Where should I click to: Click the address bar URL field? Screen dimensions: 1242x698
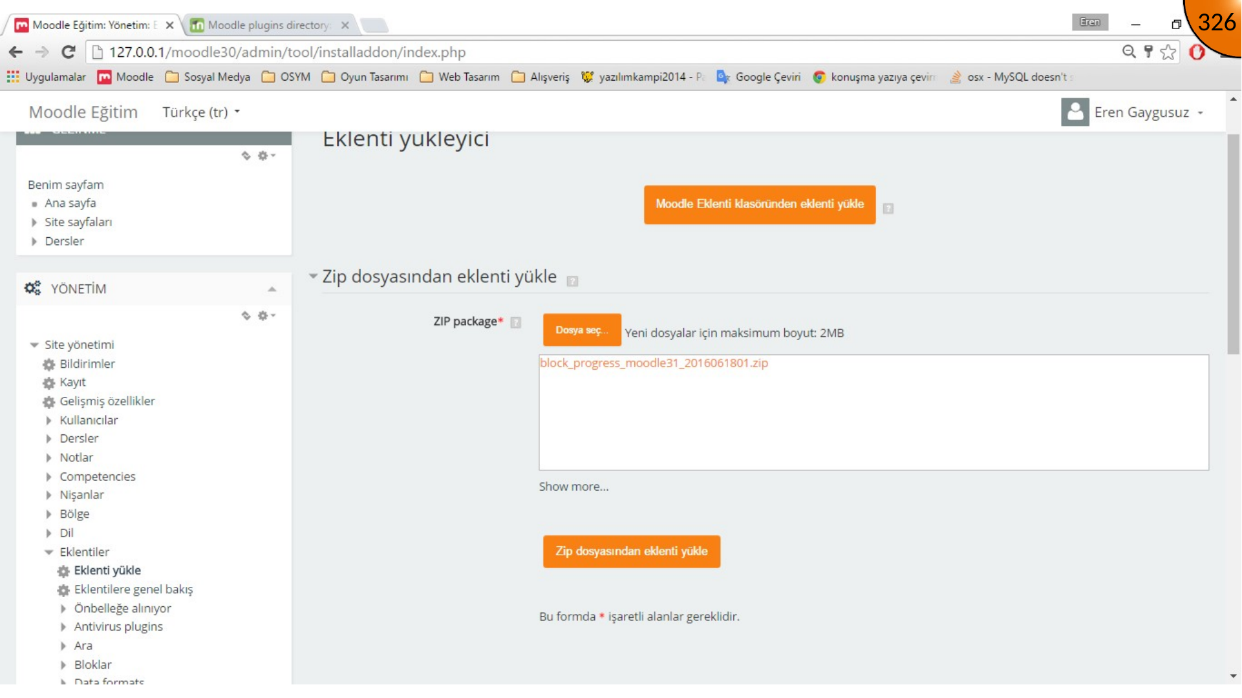[601, 52]
